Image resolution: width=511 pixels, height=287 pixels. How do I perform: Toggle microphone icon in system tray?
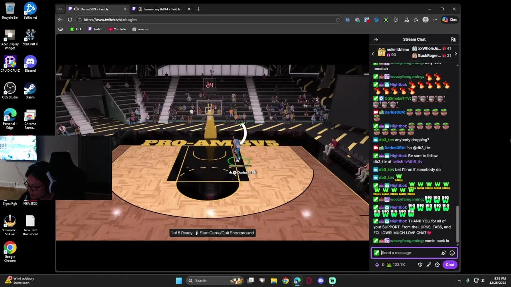tap(467, 281)
